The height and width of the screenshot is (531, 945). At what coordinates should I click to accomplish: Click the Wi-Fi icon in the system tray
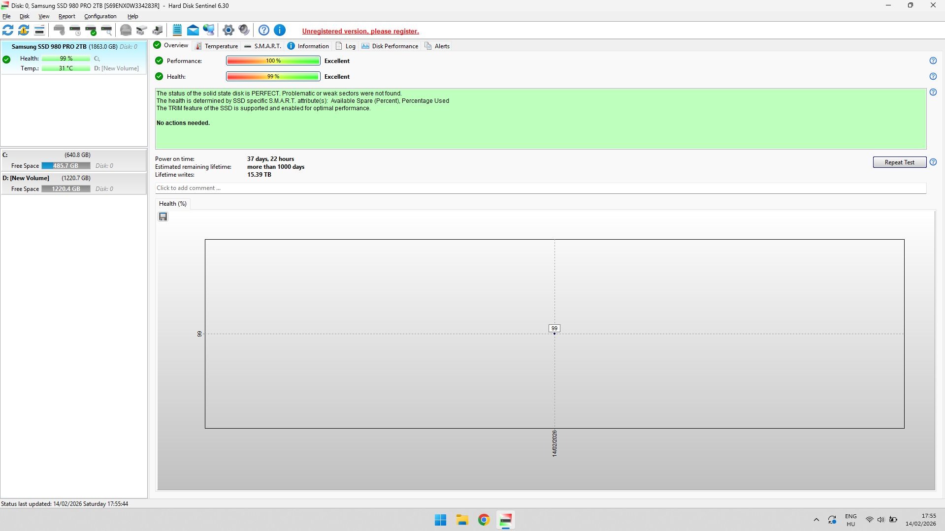(869, 520)
